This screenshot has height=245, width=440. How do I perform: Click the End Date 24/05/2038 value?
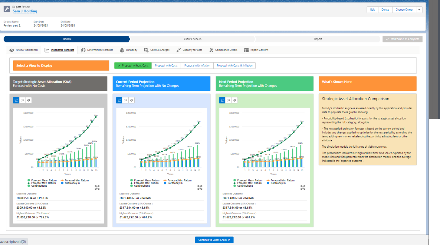68,25
